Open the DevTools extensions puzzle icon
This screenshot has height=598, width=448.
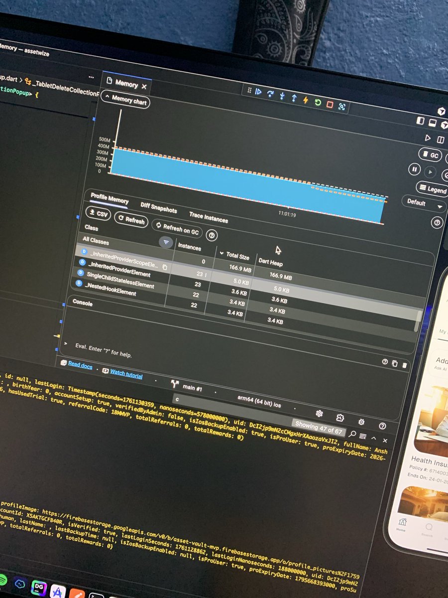[x=340, y=418]
